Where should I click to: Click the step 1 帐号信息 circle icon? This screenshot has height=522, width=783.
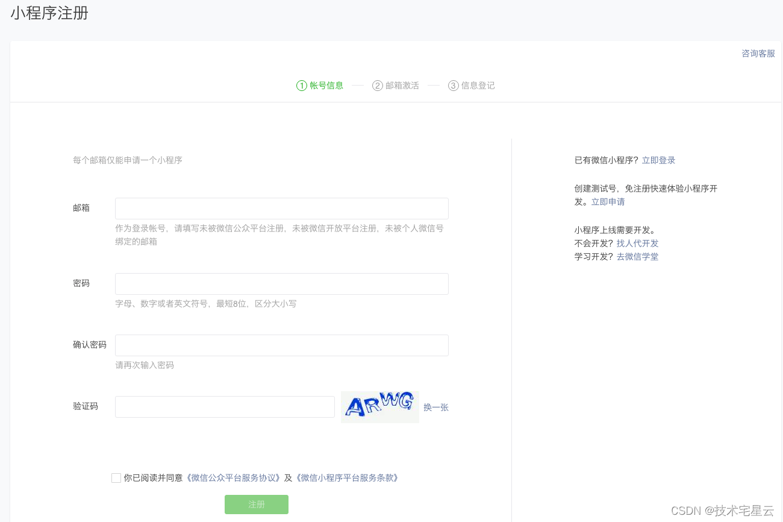[x=301, y=85]
